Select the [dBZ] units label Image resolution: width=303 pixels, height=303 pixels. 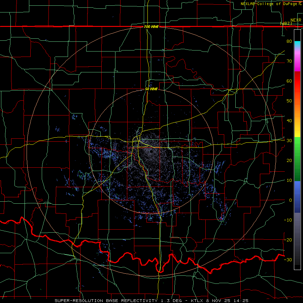(x=286, y=23)
